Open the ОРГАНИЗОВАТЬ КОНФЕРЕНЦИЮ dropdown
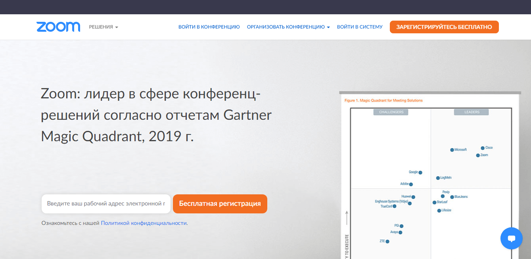The image size is (531, 259). (x=288, y=27)
